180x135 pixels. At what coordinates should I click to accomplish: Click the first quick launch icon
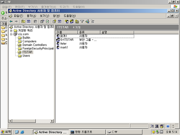coord(17,132)
